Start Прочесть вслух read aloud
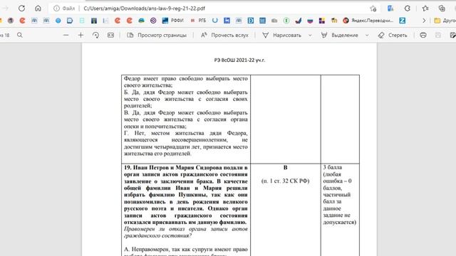Image resolution: width=456 pixels, height=256 pixels. [x=224, y=35]
